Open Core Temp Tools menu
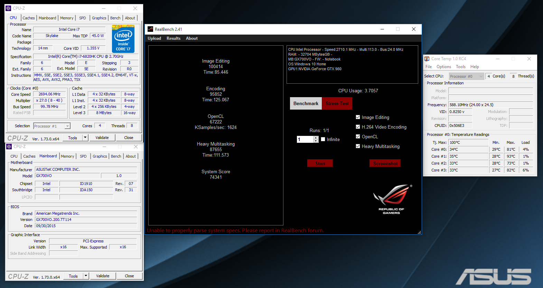This screenshot has height=288, width=543. [x=461, y=67]
